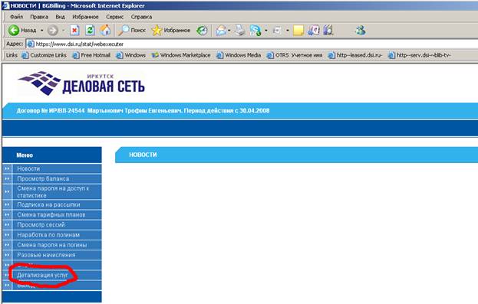The width and height of the screenshot is (478, 304).
Task: Open http--leased.dsi.ru bookmark
Action: pos(355,55)
